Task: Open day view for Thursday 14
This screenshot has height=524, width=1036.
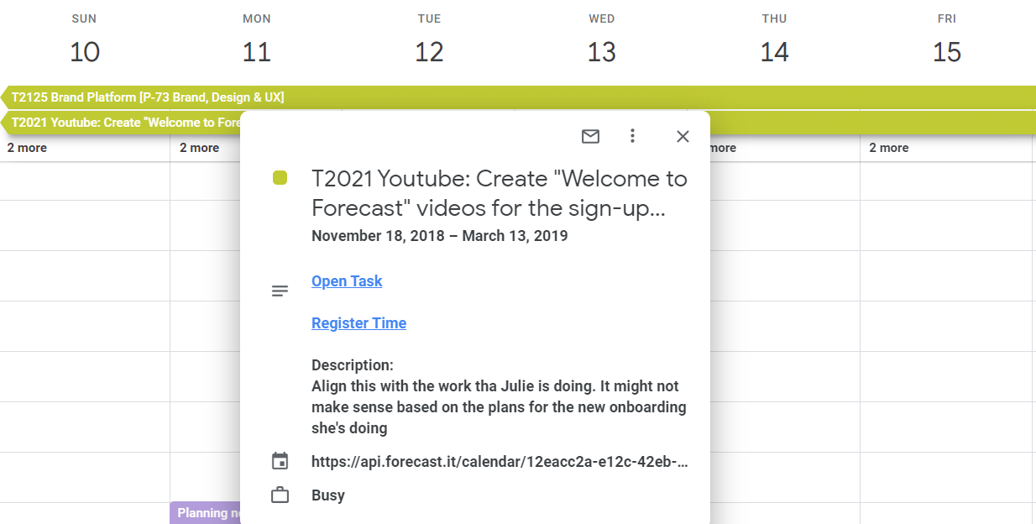Action: click(774, 52)
